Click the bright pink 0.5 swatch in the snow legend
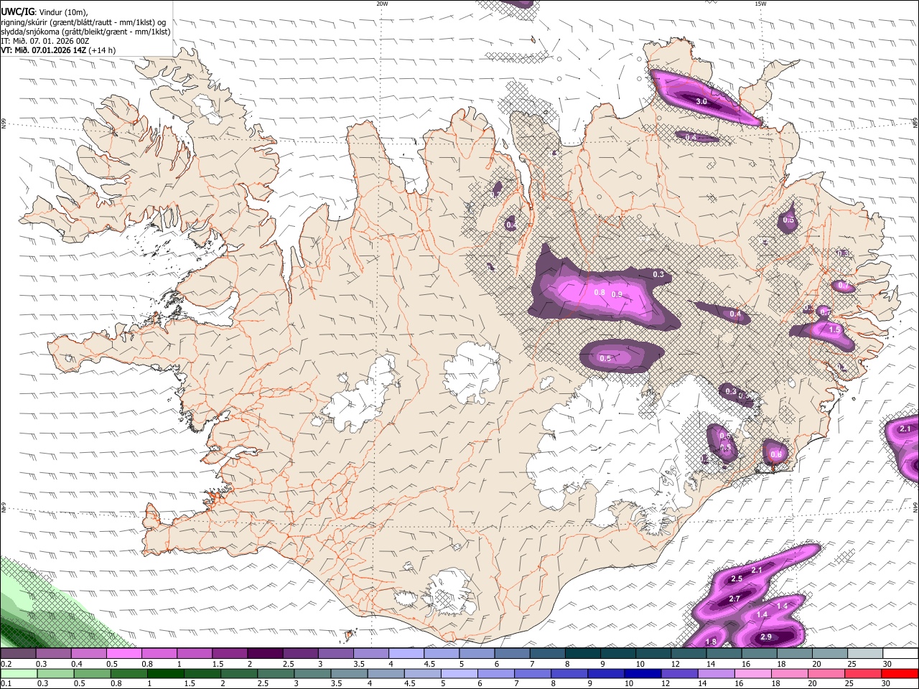 (x=124, y=654)
